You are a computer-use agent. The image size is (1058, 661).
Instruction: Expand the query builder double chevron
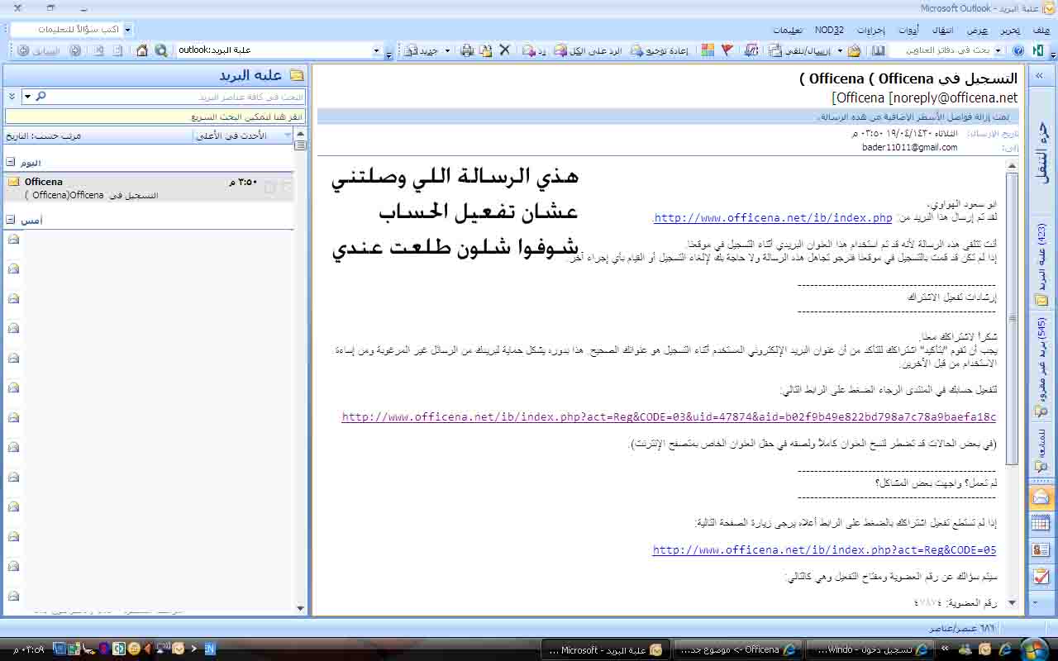12,97
